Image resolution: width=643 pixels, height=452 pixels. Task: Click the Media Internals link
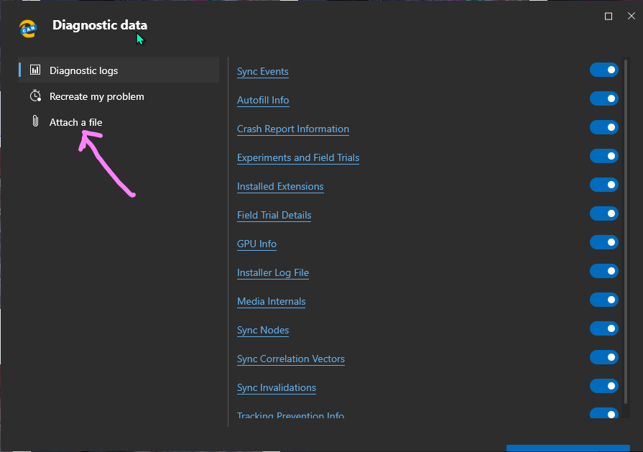click(x=272, y=301)
